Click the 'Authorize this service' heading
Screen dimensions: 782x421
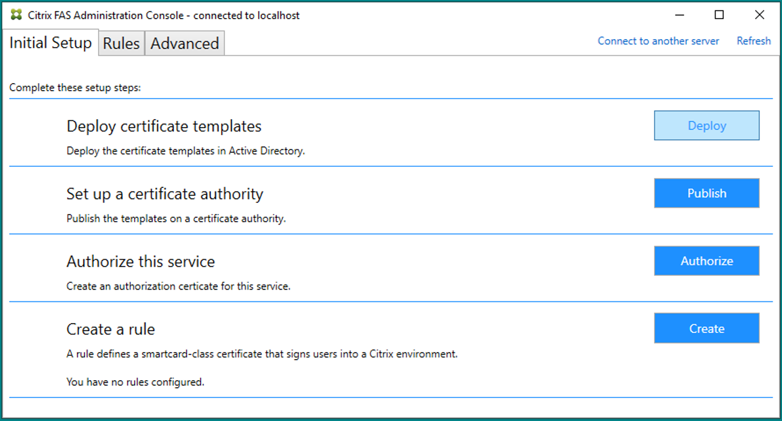coord(140,262)
